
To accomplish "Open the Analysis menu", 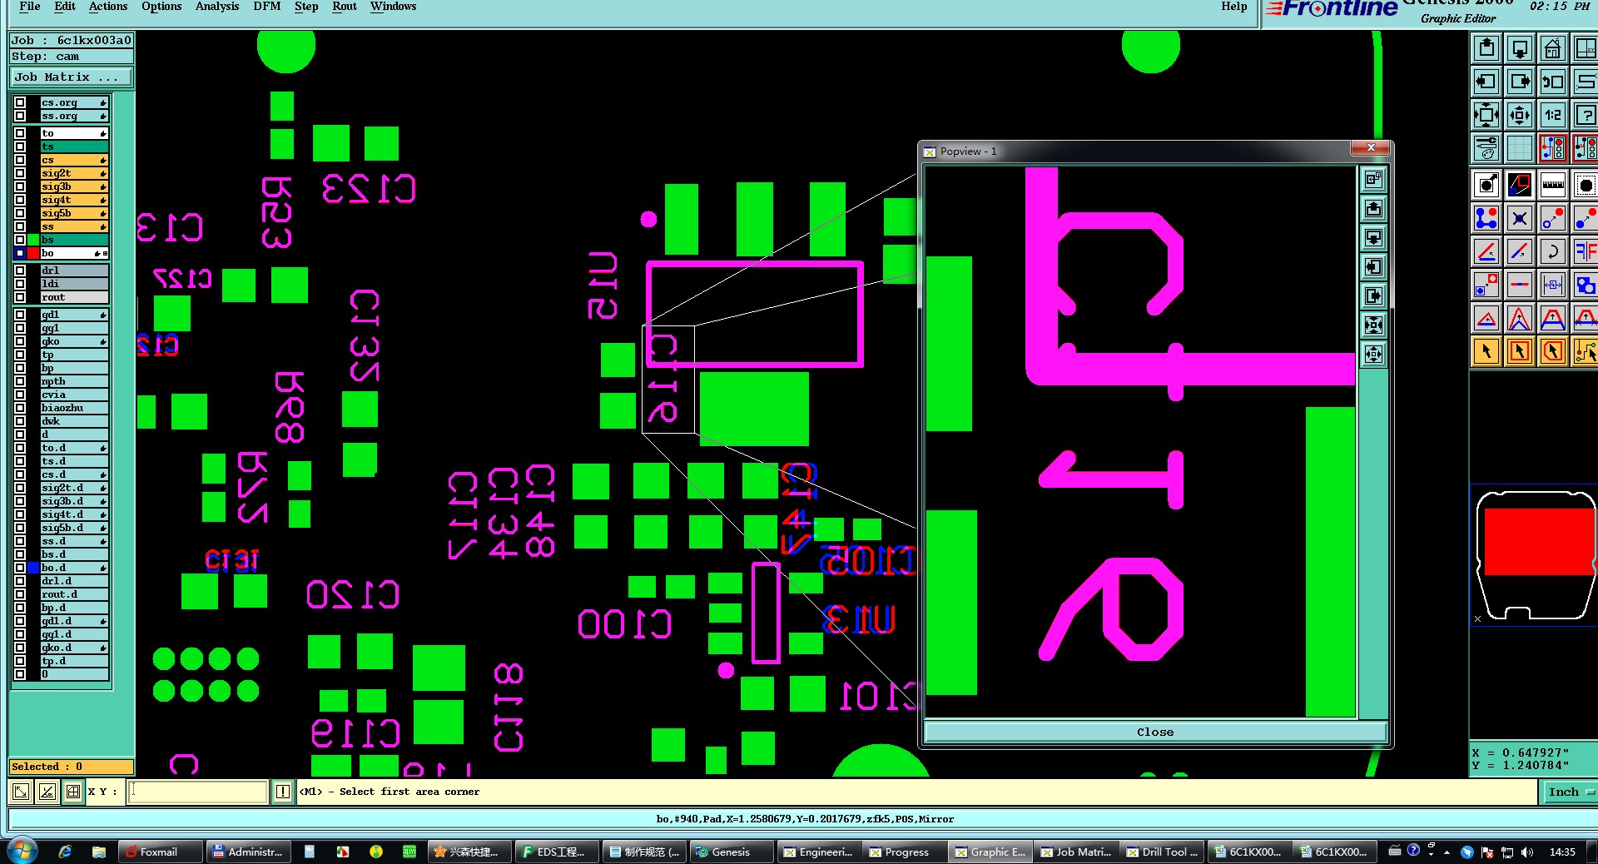I will pyautogui.click(x=217, y=7).
